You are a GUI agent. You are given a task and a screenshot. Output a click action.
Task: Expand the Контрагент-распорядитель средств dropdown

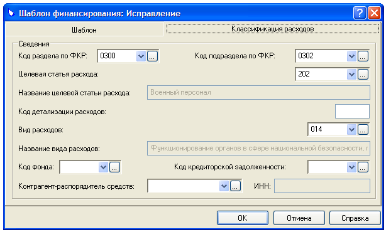point(224,186)
